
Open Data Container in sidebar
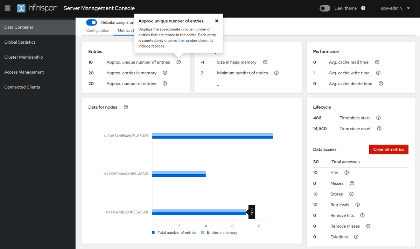click(38, 27)
